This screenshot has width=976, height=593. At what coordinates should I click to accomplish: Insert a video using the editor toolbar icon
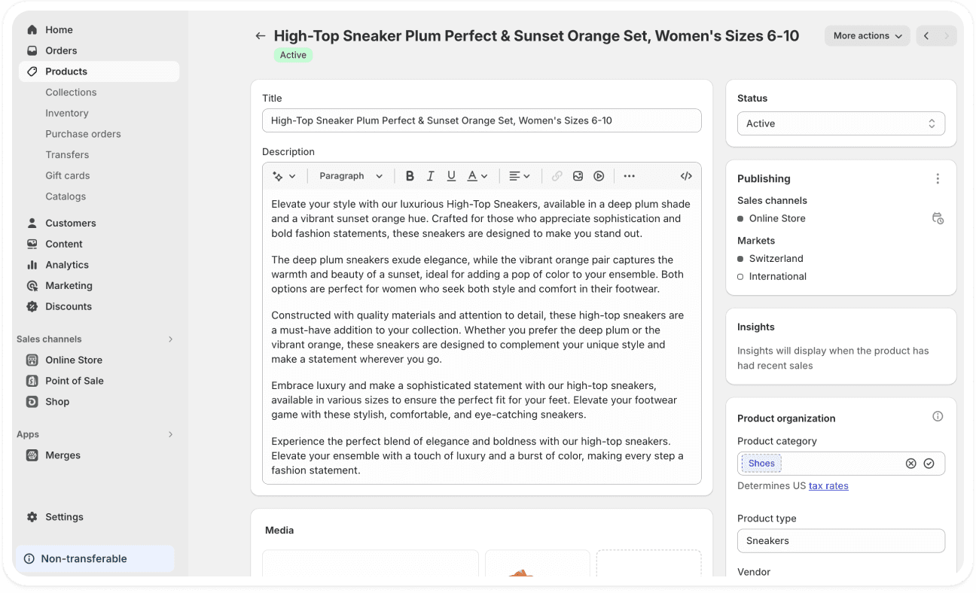click(x=599, y=175)
